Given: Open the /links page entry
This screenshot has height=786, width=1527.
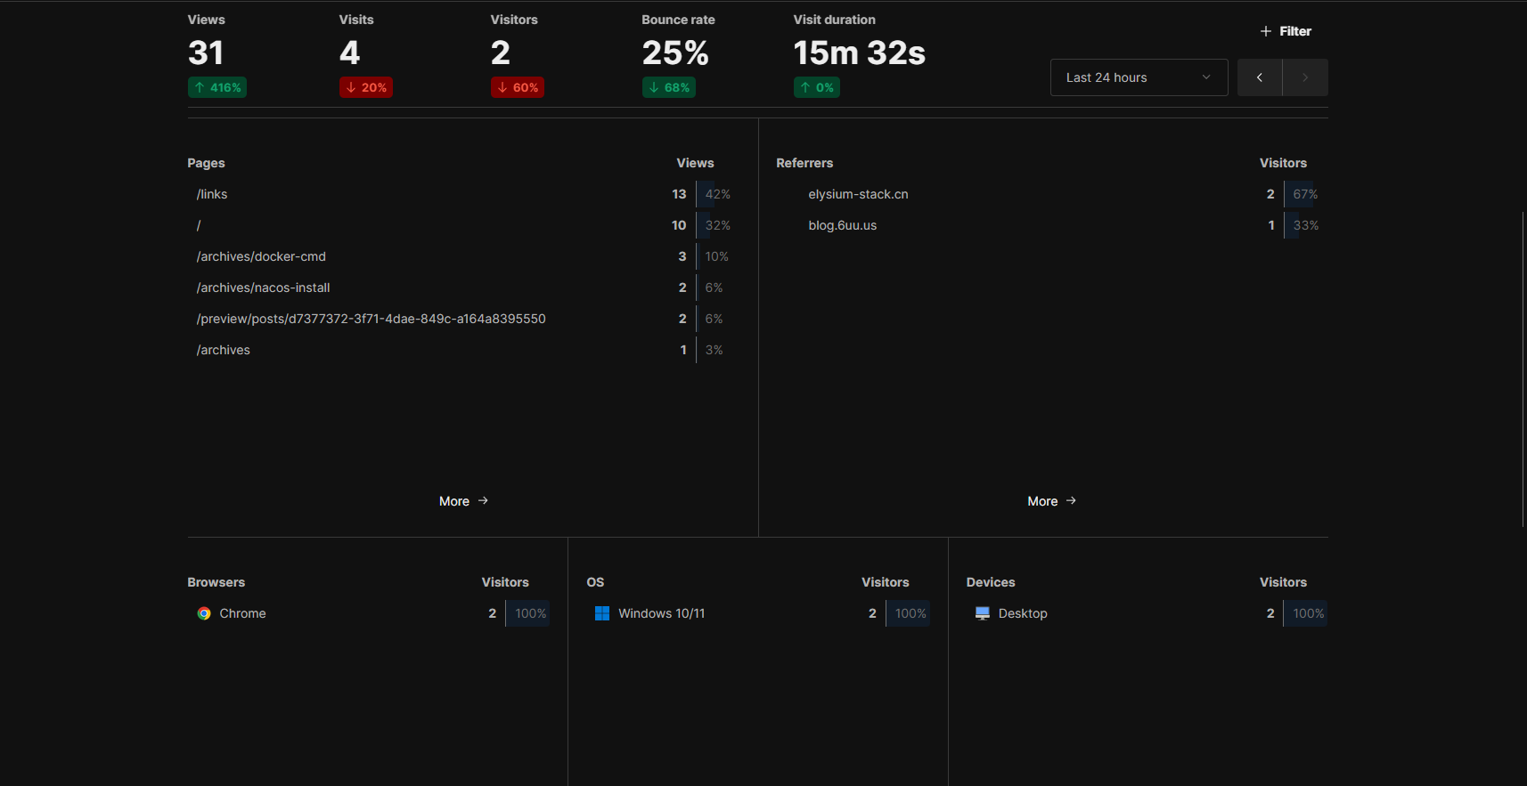Looking at the screenshot, I should tap(212, 194).
